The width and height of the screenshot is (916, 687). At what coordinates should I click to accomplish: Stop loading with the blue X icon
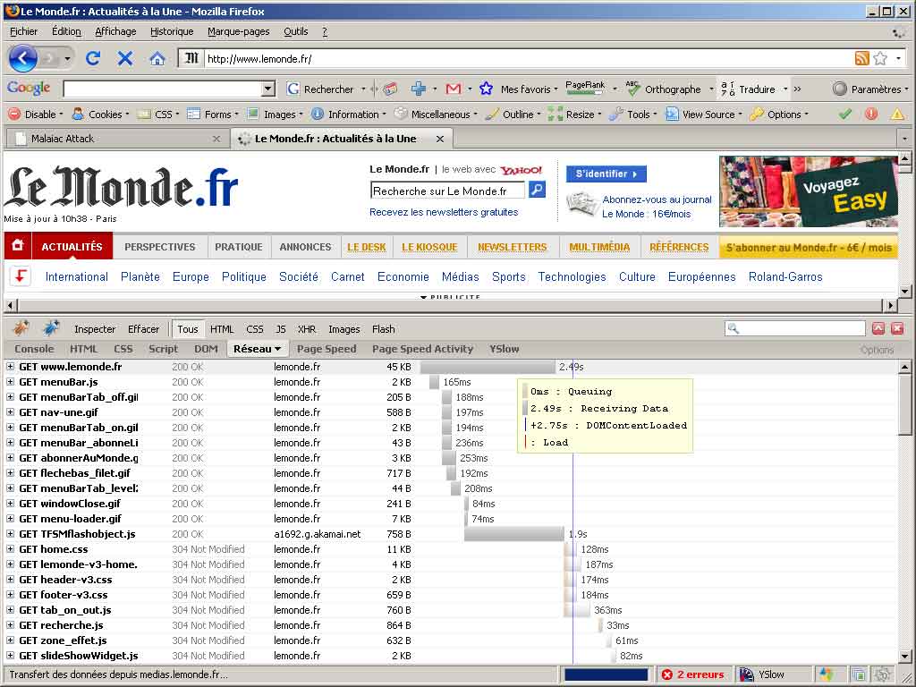point(124,58)
